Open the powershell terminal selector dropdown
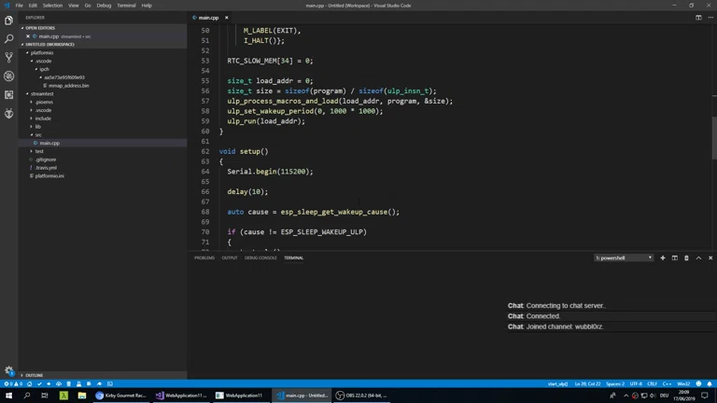This screenshot has width=717, height=403. 624,258
